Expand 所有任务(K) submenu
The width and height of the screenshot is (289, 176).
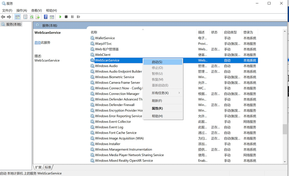click(x=163, y=93)
